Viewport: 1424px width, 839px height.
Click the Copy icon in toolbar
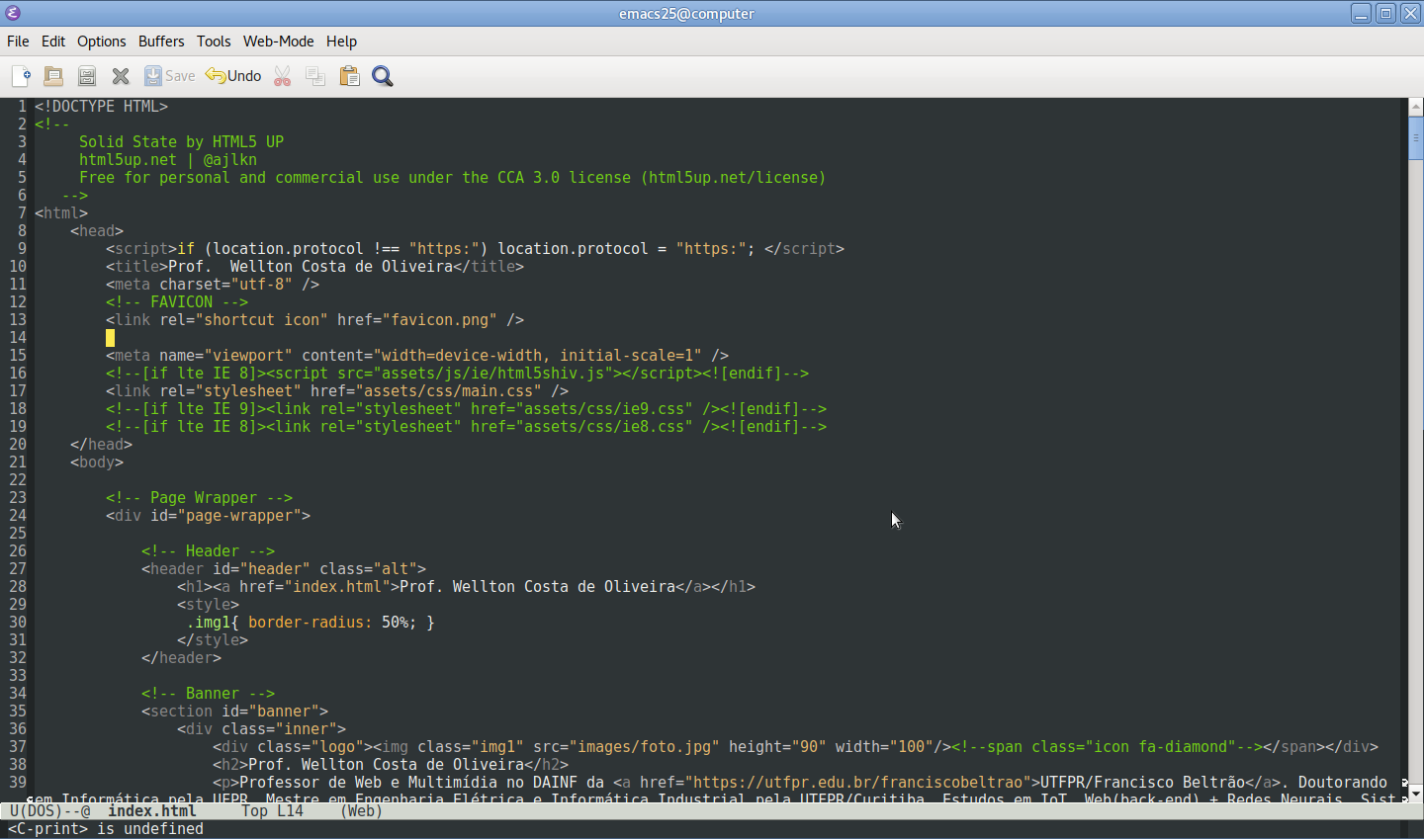point(315,76)
